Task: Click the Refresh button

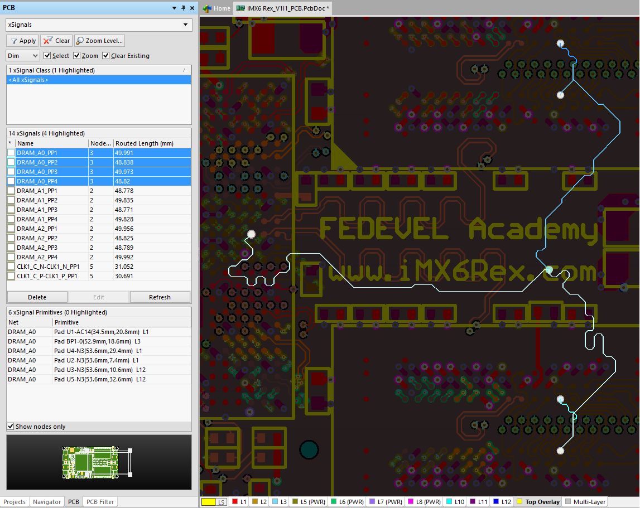Action: 160,297
